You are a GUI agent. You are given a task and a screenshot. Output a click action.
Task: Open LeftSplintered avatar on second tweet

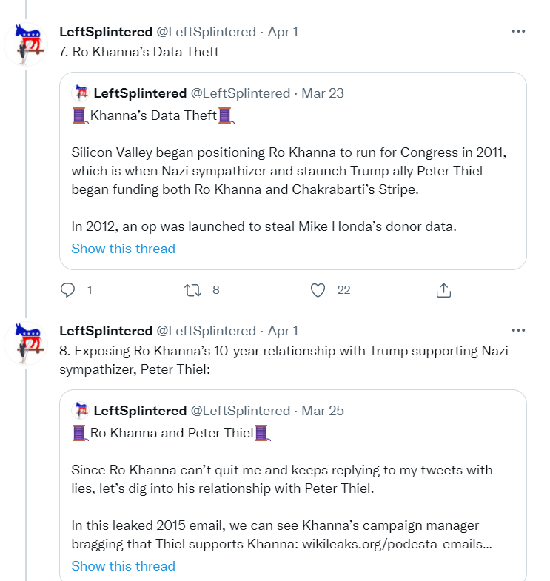[28, 342]
